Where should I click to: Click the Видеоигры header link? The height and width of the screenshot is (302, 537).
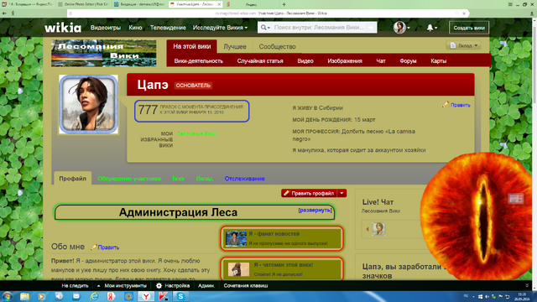(106, 28)
